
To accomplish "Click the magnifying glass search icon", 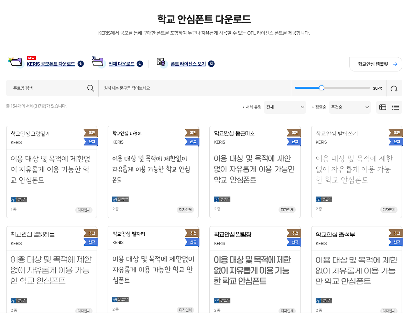I will 90,88.
